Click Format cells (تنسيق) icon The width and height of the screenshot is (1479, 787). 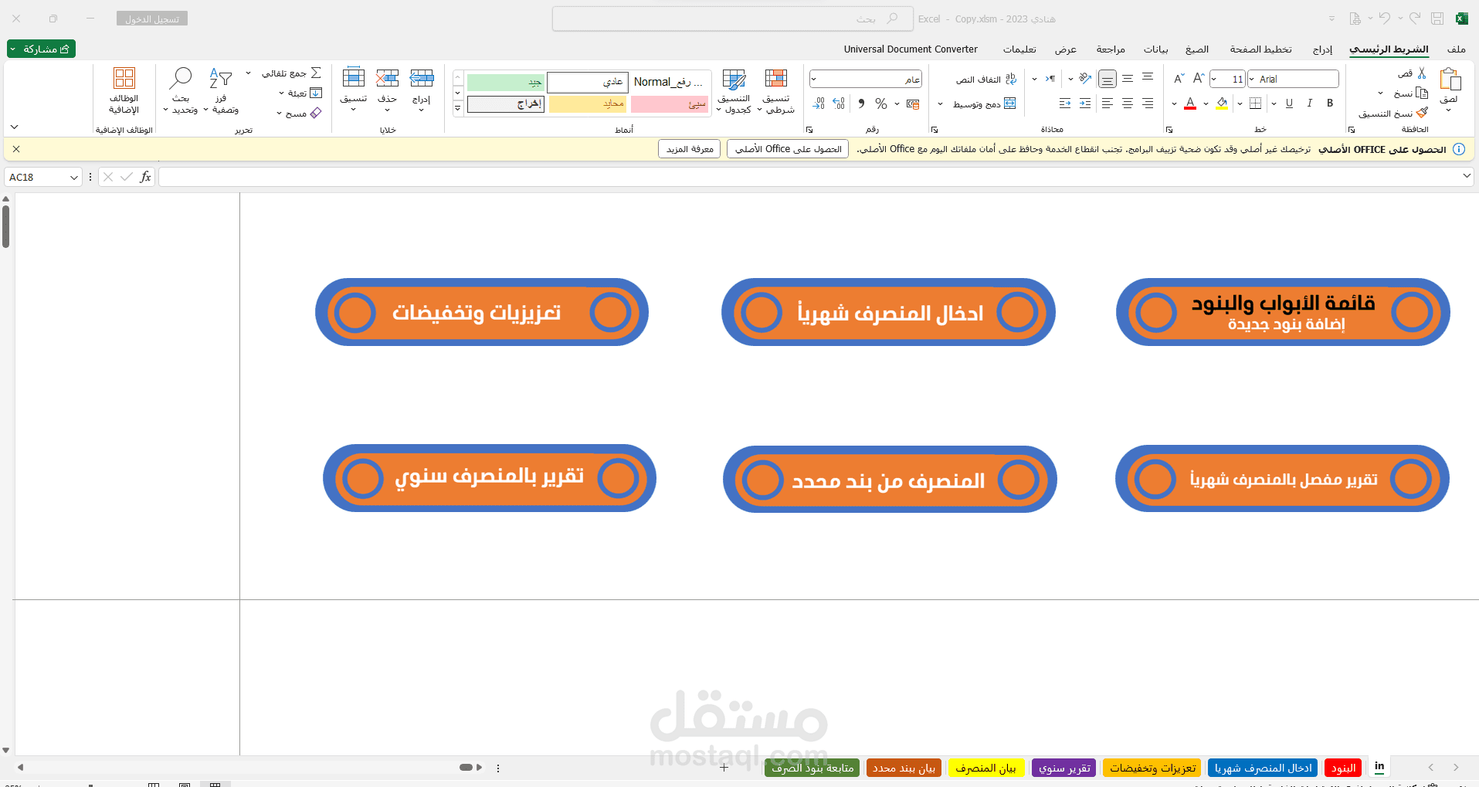coord(353,78)
